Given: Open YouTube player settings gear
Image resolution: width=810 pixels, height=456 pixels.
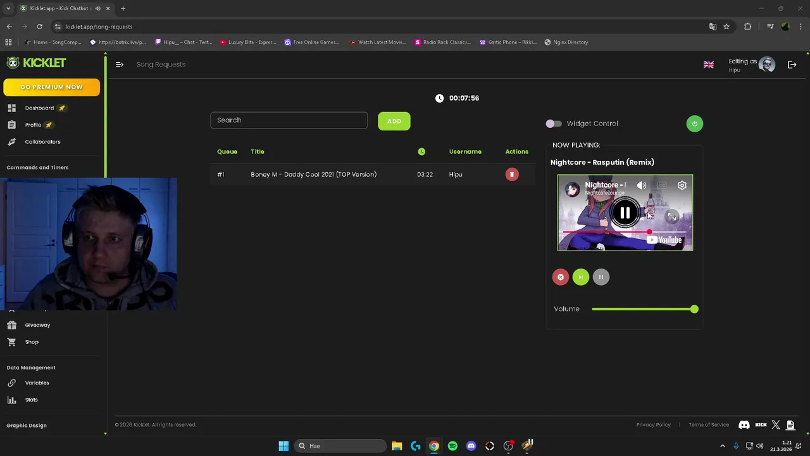Looking at the screenshot, I should (x=682, y=186).
